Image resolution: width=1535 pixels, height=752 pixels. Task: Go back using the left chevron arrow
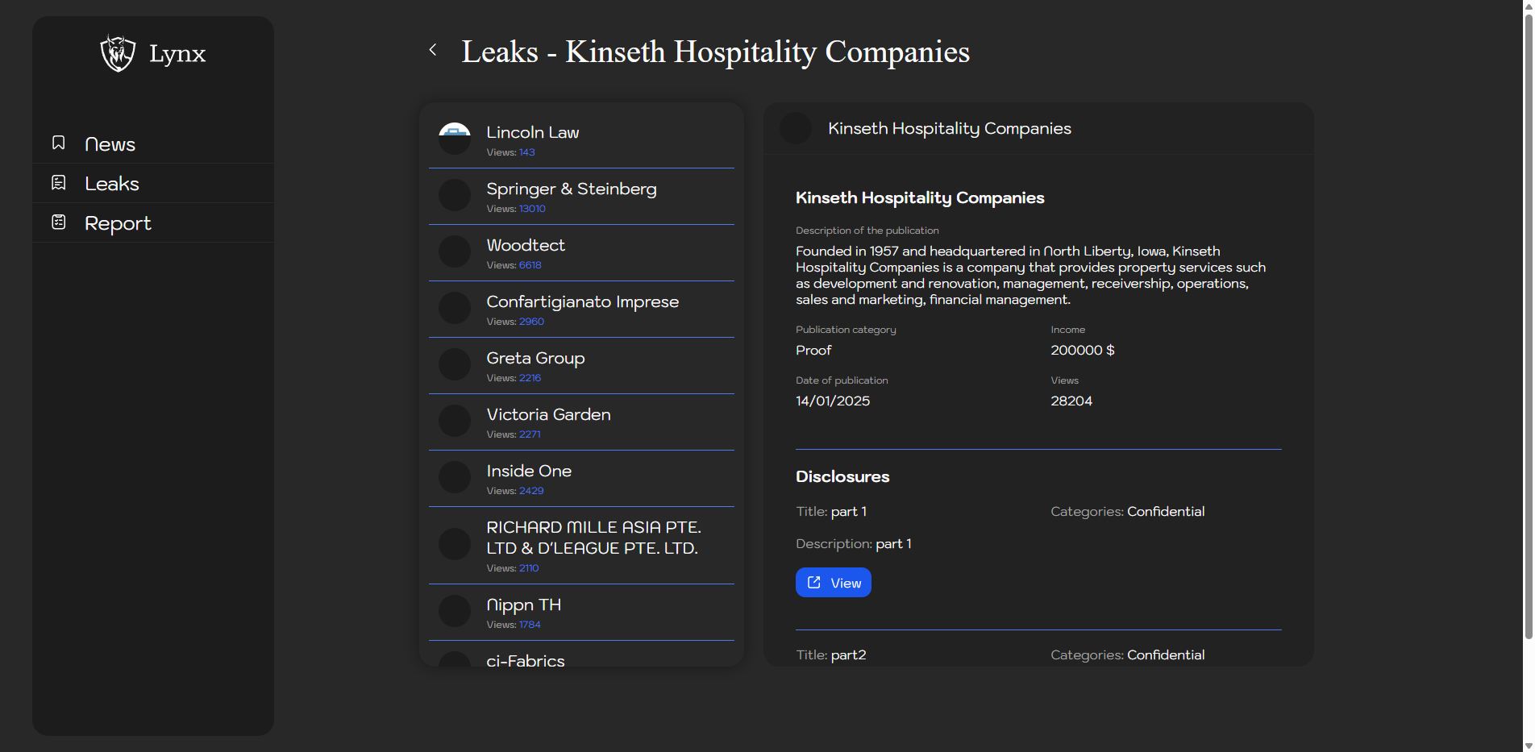click(x=433, y=50)
